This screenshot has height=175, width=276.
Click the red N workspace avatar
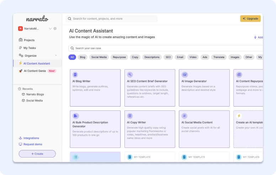click(x=20, y=29)
